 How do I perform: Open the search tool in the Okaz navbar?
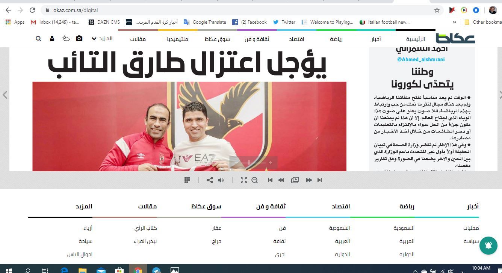point(38,38)
